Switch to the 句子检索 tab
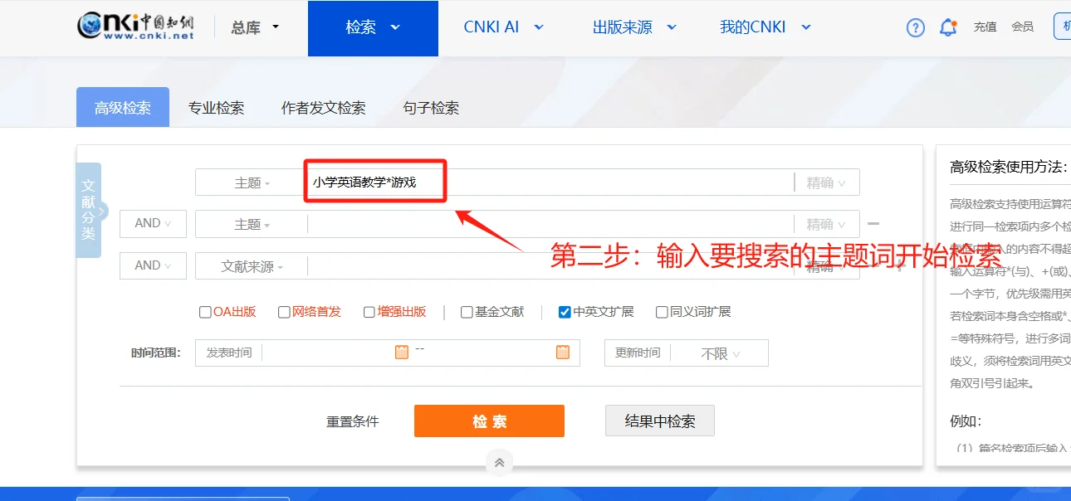Screen dimensions: 1071x501 point(431,108)
